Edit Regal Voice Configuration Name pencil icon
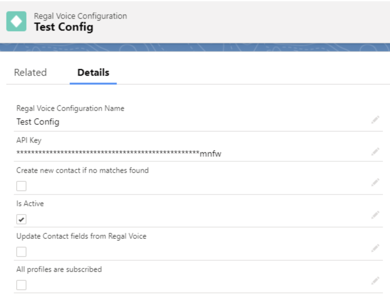The height and width of the screenshot is (298, 390). click(x=375, y=120)
